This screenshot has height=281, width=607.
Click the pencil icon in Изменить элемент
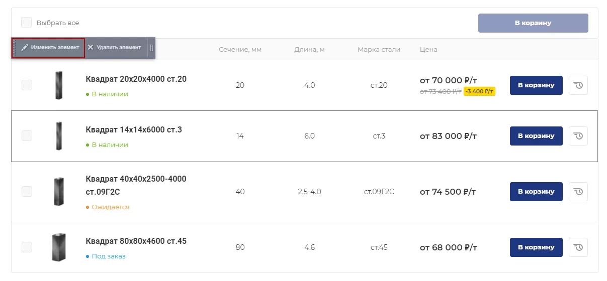click(x=24, y=48)
